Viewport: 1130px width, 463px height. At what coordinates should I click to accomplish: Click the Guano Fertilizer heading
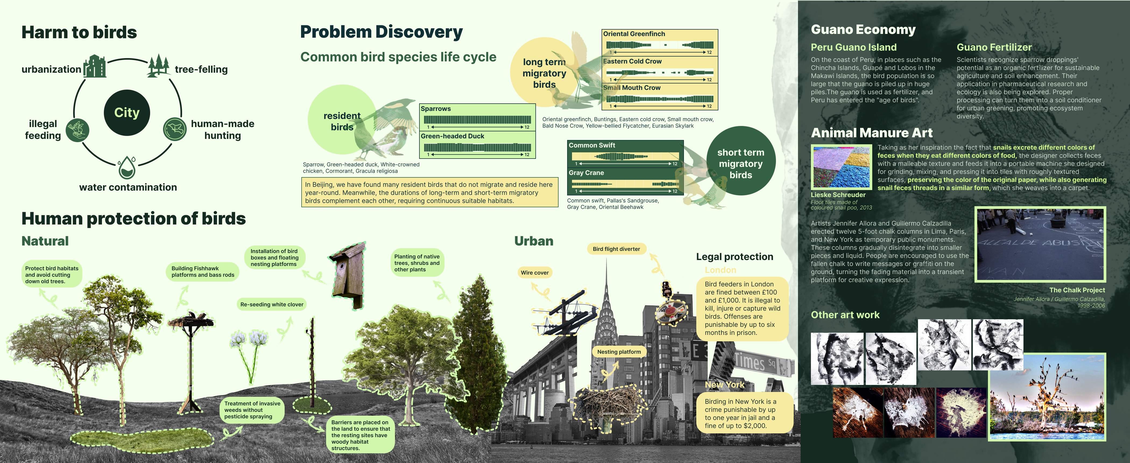994,47
